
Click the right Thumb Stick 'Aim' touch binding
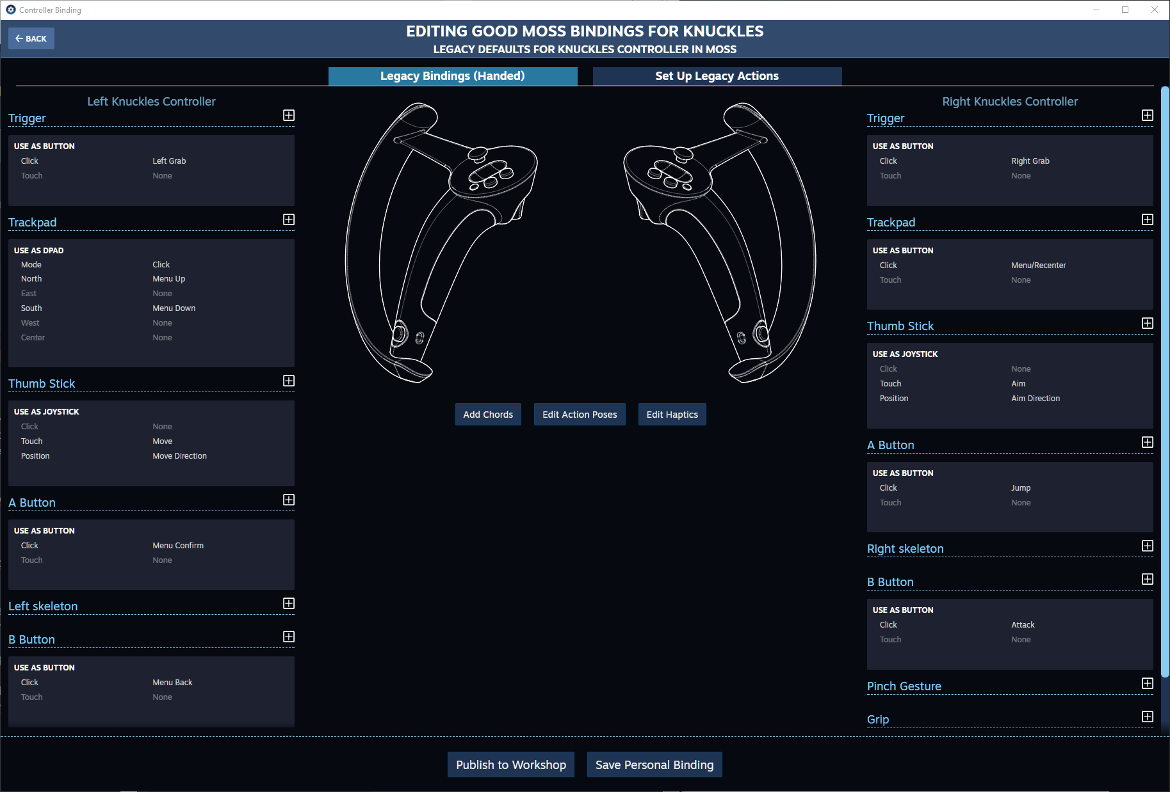pyautogui.click(x=1018, y=384)
